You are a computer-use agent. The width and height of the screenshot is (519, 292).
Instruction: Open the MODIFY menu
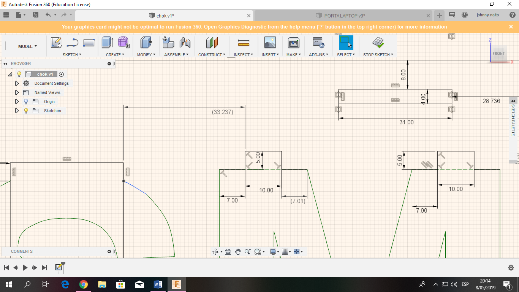(x=146, y=55)
